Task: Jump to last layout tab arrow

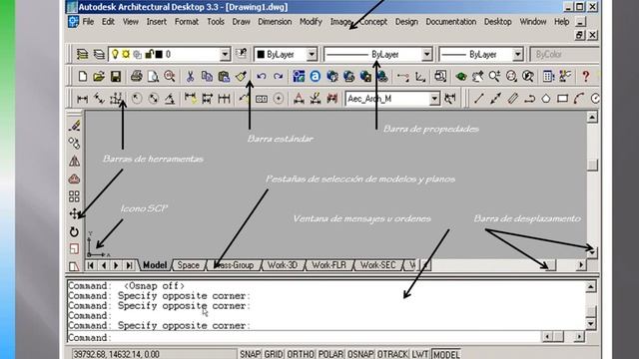Action: point(129,265)
